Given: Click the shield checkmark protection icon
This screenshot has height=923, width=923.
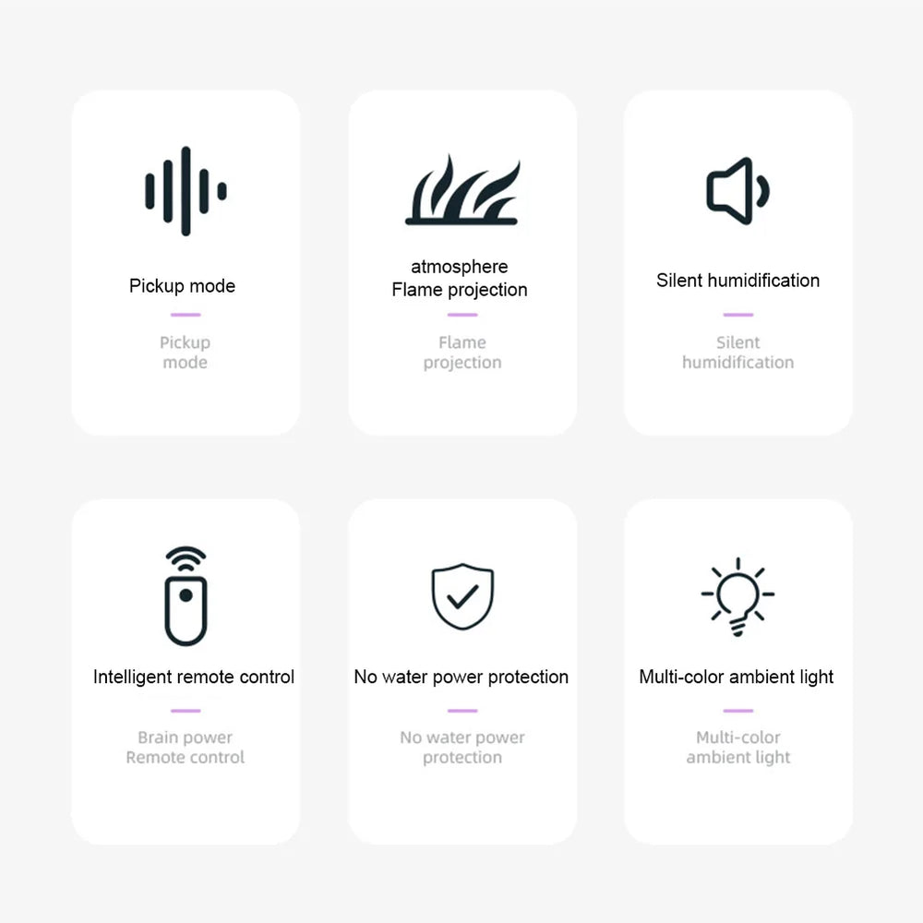Looking at the screenshot, I should 462,596.
